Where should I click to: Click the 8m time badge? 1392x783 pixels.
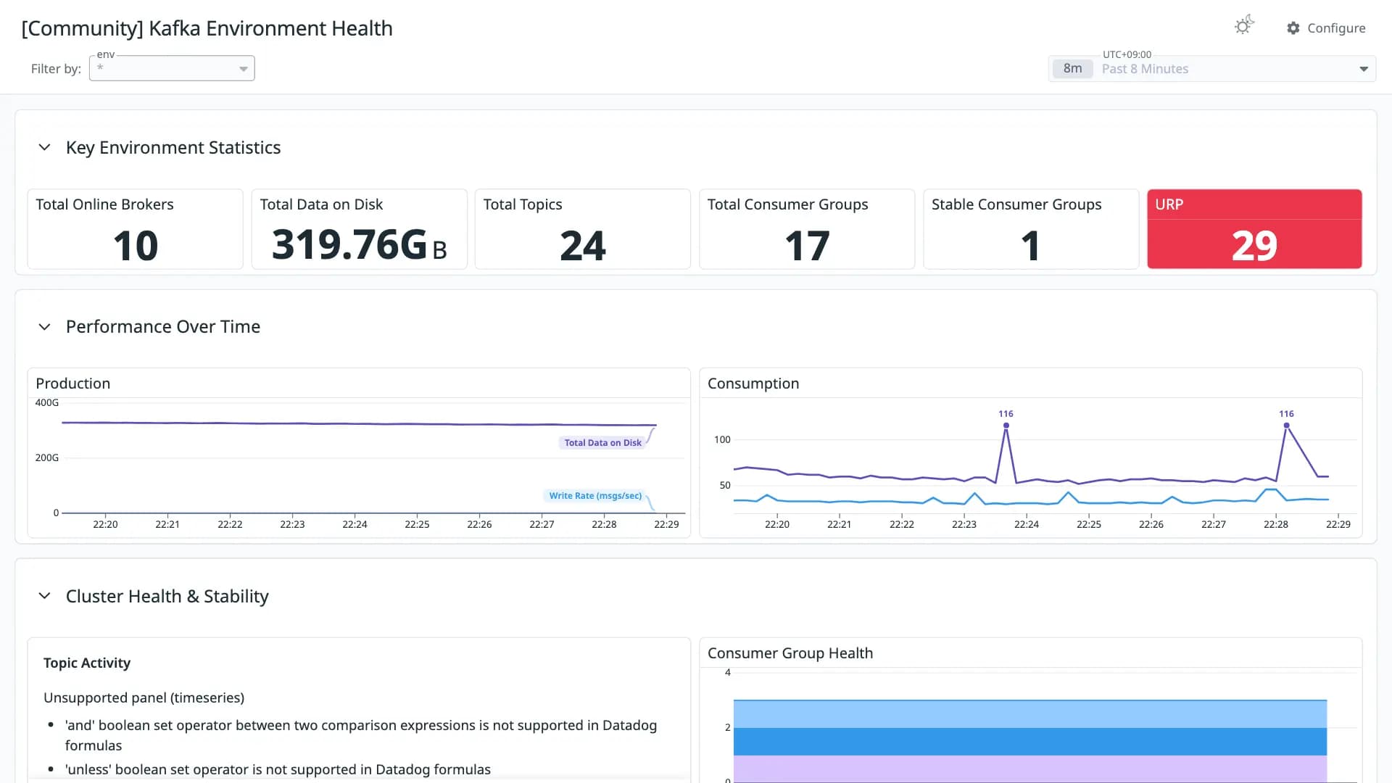click(x=1072, y=69)
